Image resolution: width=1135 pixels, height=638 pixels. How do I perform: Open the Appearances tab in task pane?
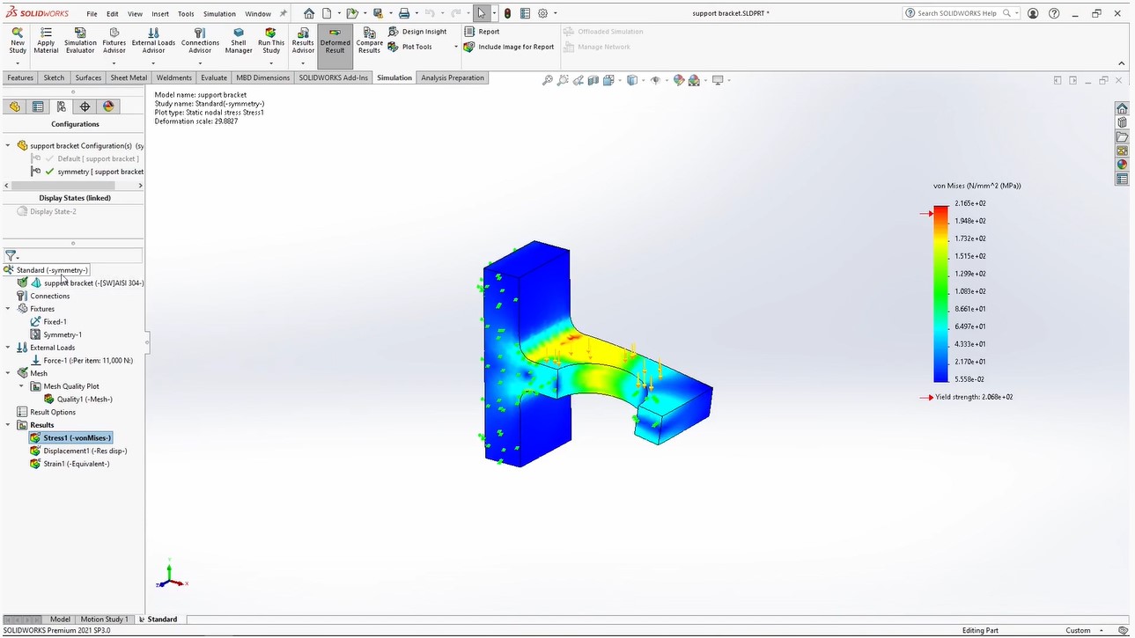point(1122,165)
